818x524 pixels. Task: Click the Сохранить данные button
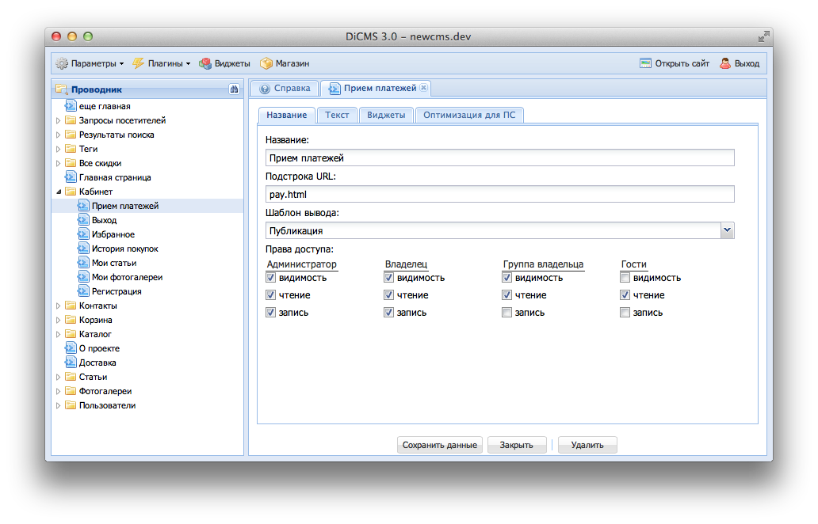440,445
